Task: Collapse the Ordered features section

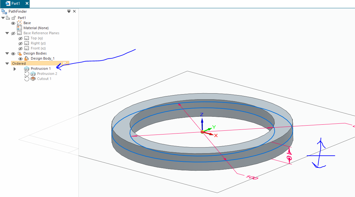Action: (x=7, y=63)
